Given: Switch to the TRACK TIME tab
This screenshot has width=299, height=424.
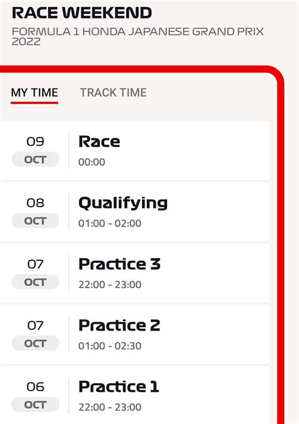Looking at the screenshot, I should click(113, 93).
